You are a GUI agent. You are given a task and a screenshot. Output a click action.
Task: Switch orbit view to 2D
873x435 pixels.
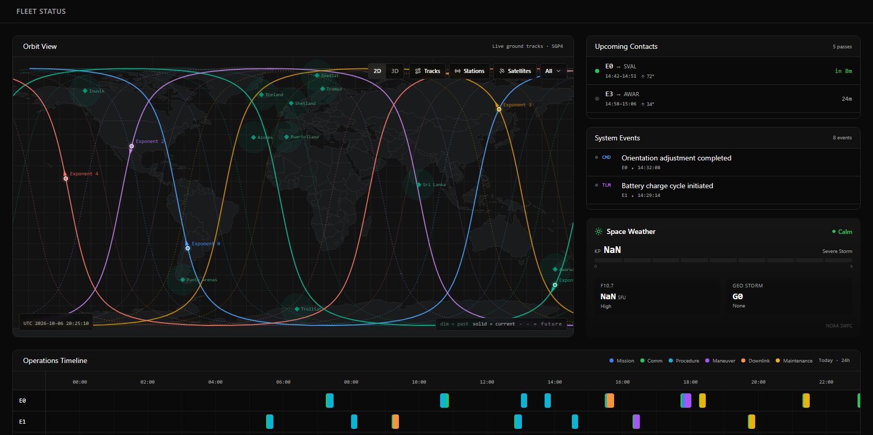coord(377,71)
